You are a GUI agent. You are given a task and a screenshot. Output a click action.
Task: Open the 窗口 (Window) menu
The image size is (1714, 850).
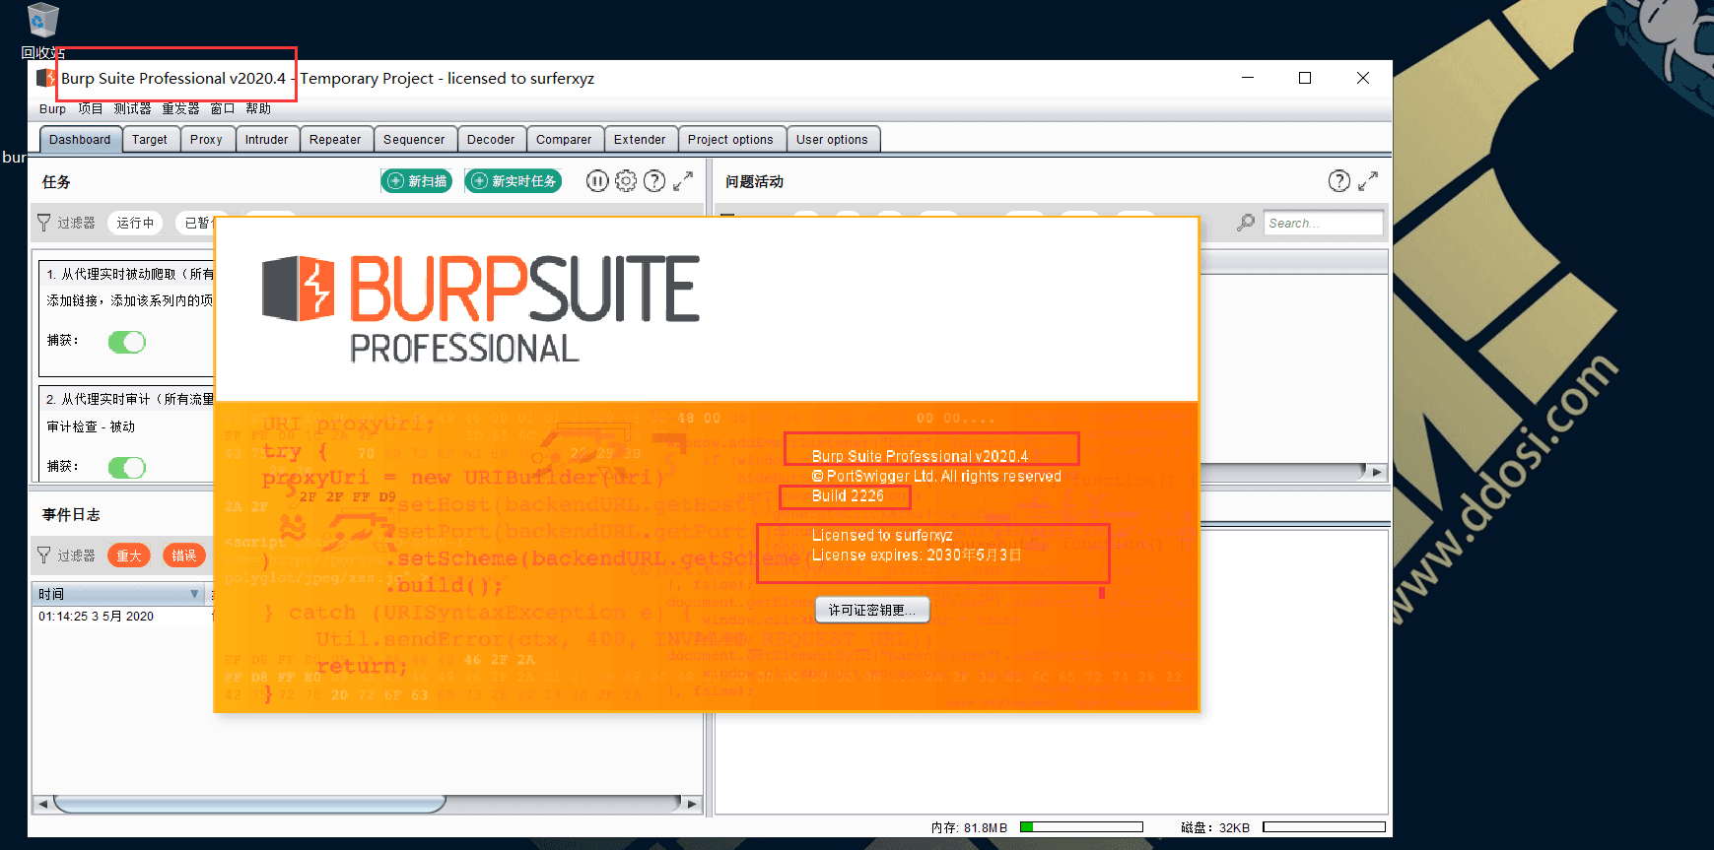(223, 109)
